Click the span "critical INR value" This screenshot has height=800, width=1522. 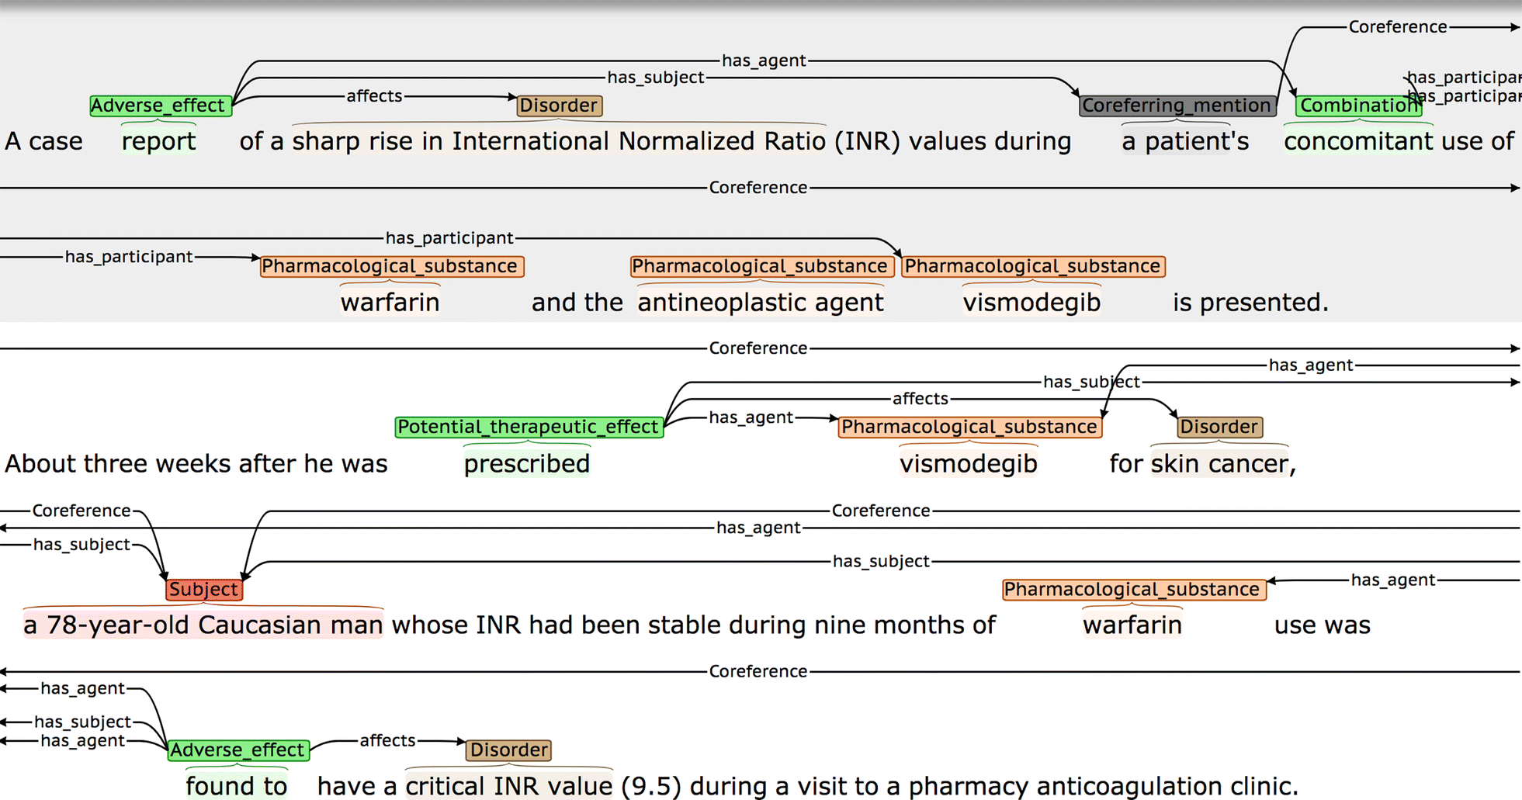point(509,785)
